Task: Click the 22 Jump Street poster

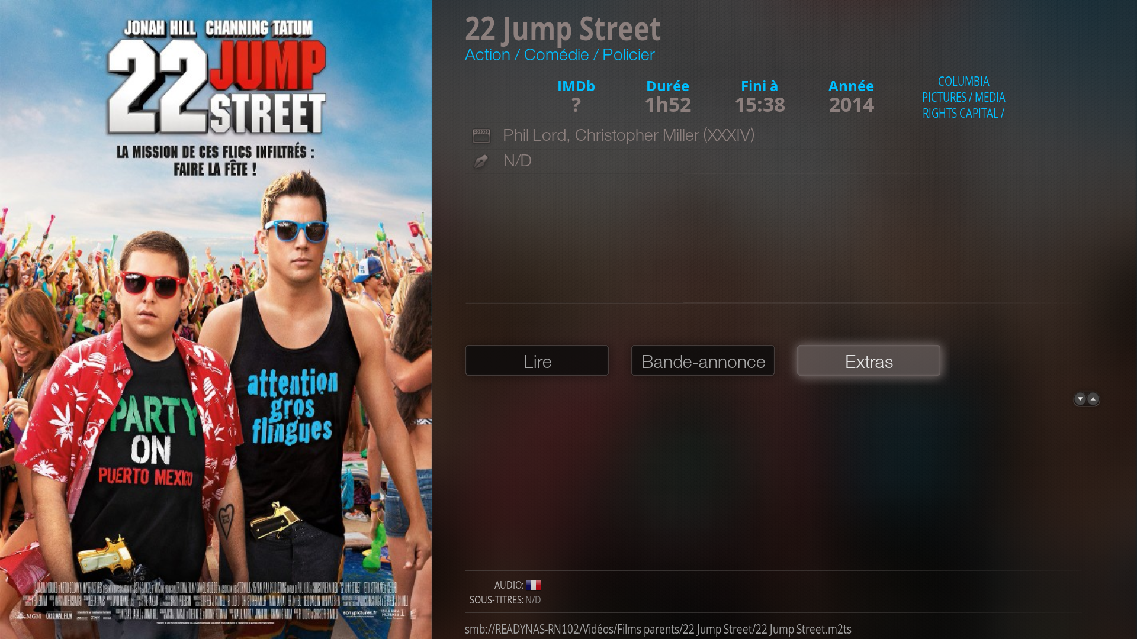Action: (216, 319)
